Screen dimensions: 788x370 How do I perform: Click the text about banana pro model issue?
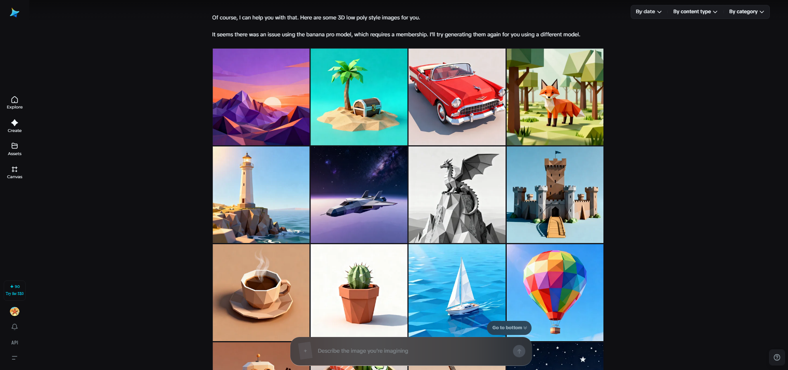[x=396, y=35]
